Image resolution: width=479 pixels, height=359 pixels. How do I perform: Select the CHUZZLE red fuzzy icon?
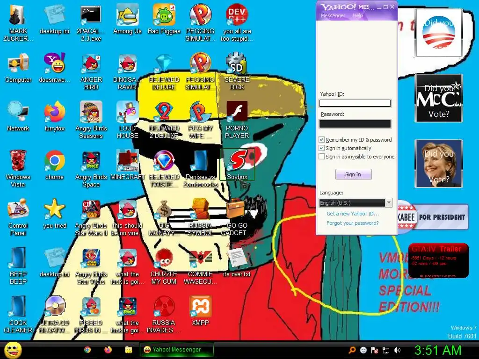[x=164, y=266]
